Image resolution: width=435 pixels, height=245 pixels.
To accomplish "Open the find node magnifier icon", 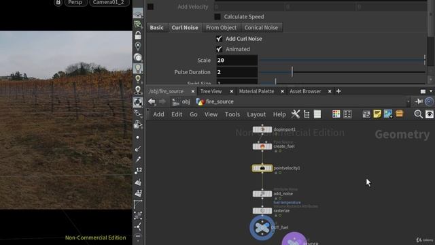I will [x=418, y=114].
